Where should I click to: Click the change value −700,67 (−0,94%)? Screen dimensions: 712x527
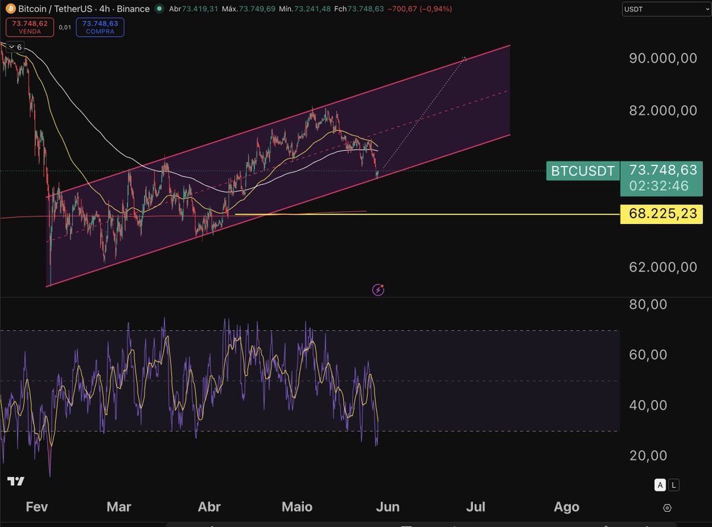(x=421, y=9)
